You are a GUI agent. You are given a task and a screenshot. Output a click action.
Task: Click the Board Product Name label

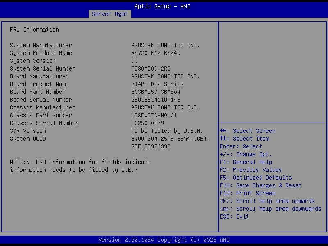click(39, 84)
